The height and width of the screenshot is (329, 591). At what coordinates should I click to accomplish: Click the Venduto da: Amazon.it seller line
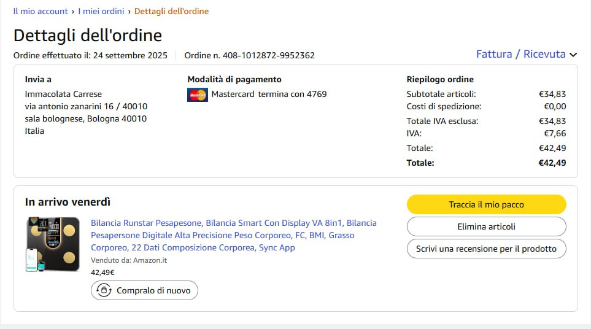129,260
